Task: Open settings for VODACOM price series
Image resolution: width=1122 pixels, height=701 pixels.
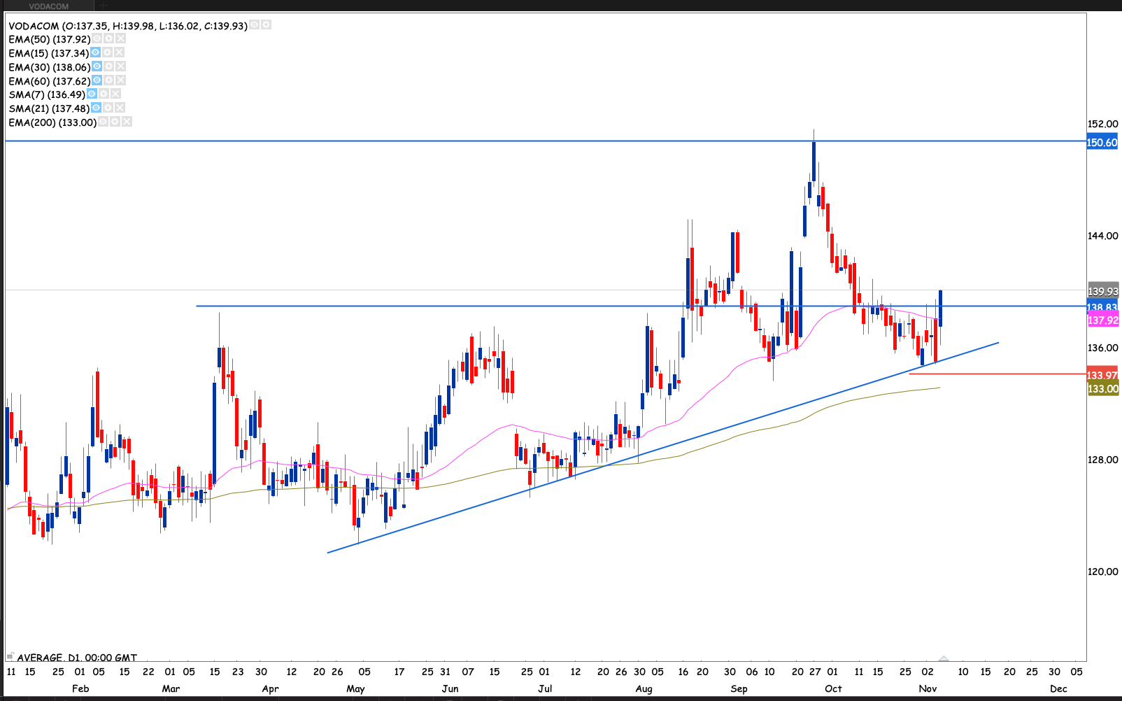Action: click(x=266, y=25)
